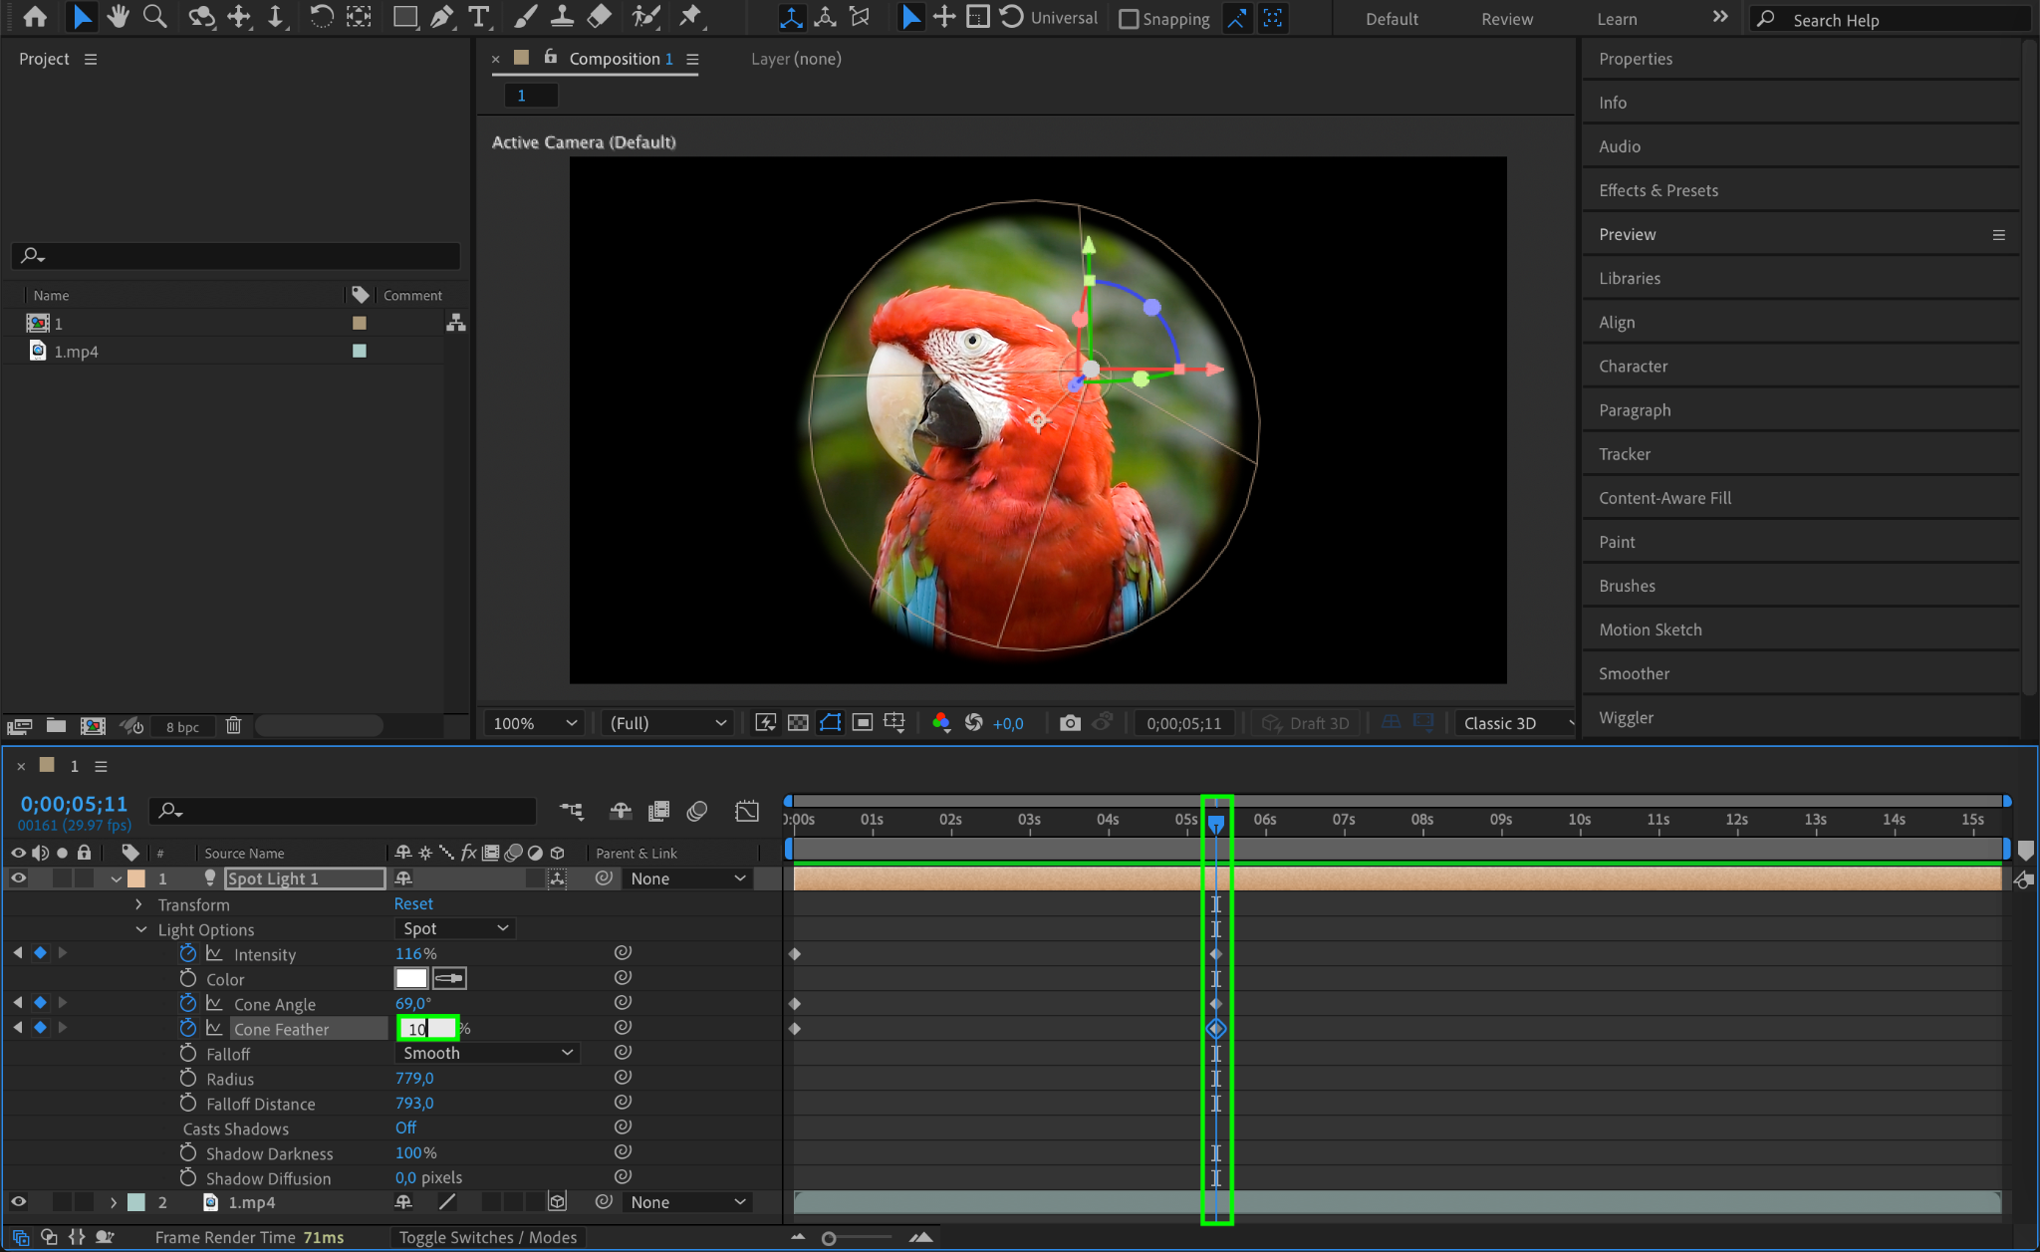Click the Transform Reset link
Viewport: 2040px width, 1252px height.
coord(413,903)
